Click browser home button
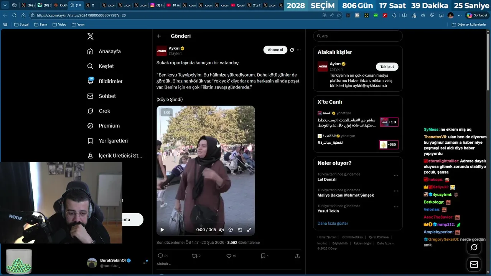 pyautogui.click(x=23, y=15)
